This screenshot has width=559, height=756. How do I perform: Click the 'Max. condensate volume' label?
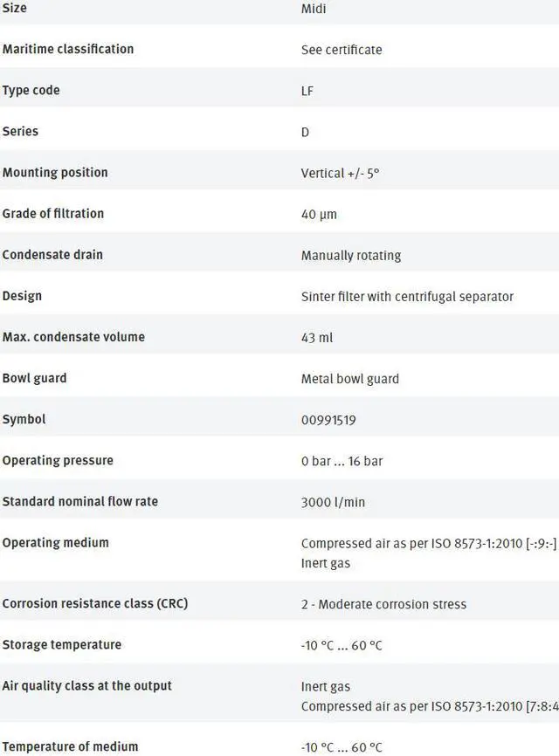[x=73, y=337]
